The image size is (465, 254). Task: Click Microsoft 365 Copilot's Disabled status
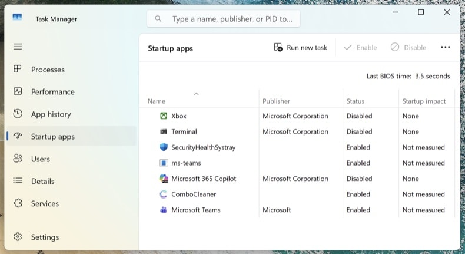pyautogui.click(x=360, y=179)
